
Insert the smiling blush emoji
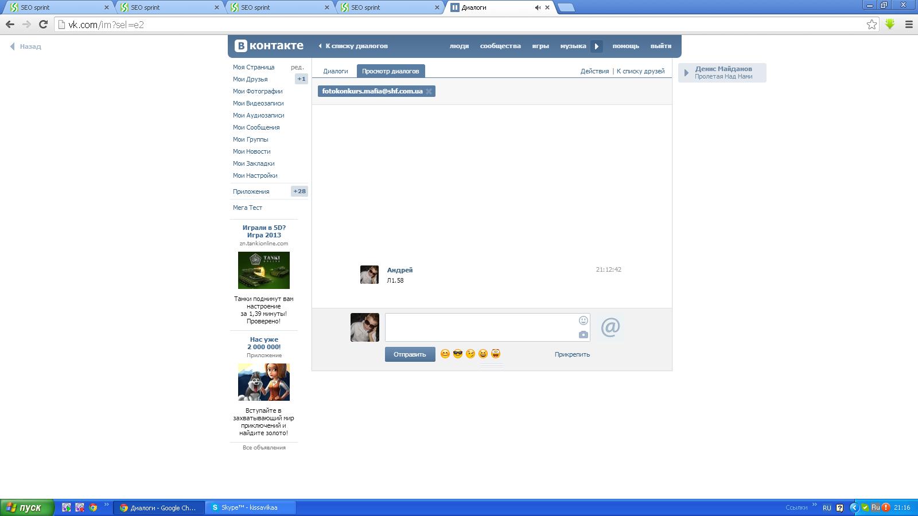[x=445, y=354]
